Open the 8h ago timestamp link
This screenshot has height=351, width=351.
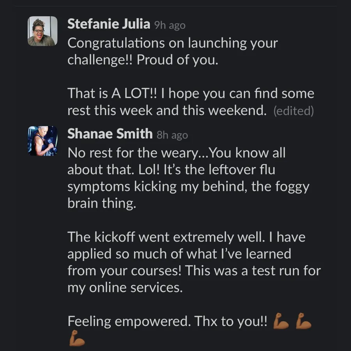172,135
